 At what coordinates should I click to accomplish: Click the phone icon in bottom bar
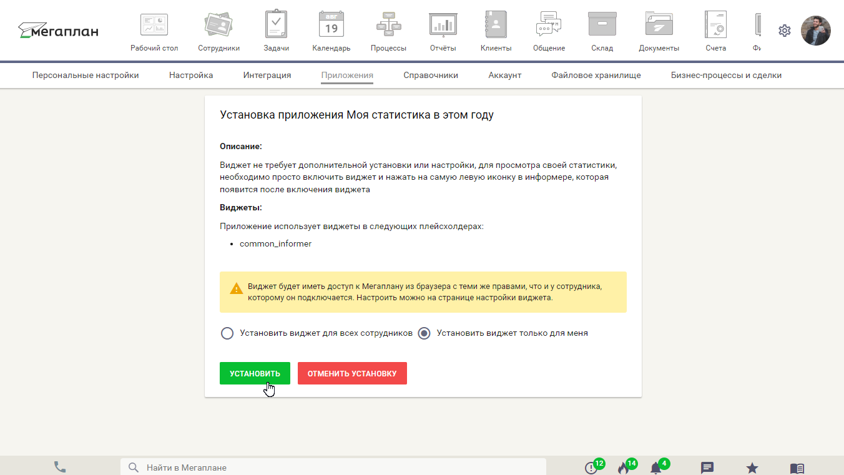coord(60,467)
